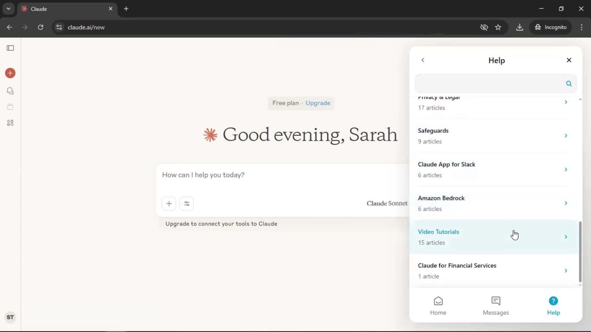Switch to the Home tab in Help widget
Screen dimensions: 591x332
click(438, 306)
